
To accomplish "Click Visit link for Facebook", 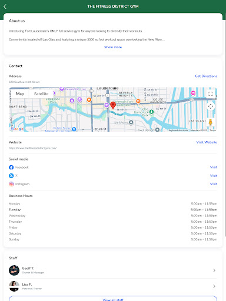I will [214, 167].
